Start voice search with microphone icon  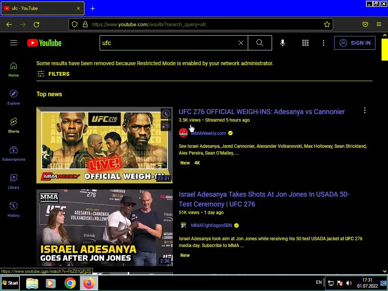coord(283,43)
